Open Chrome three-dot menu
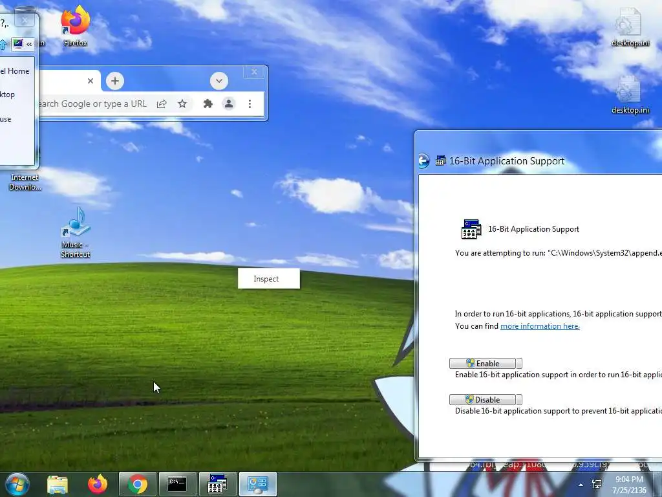 250,104
